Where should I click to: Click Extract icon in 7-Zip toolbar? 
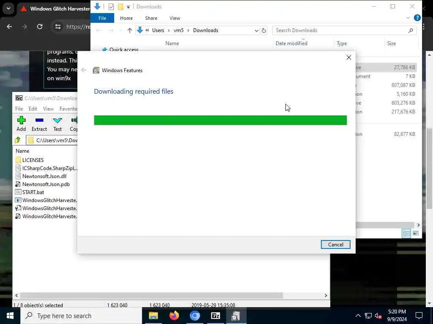pos(39,124)
